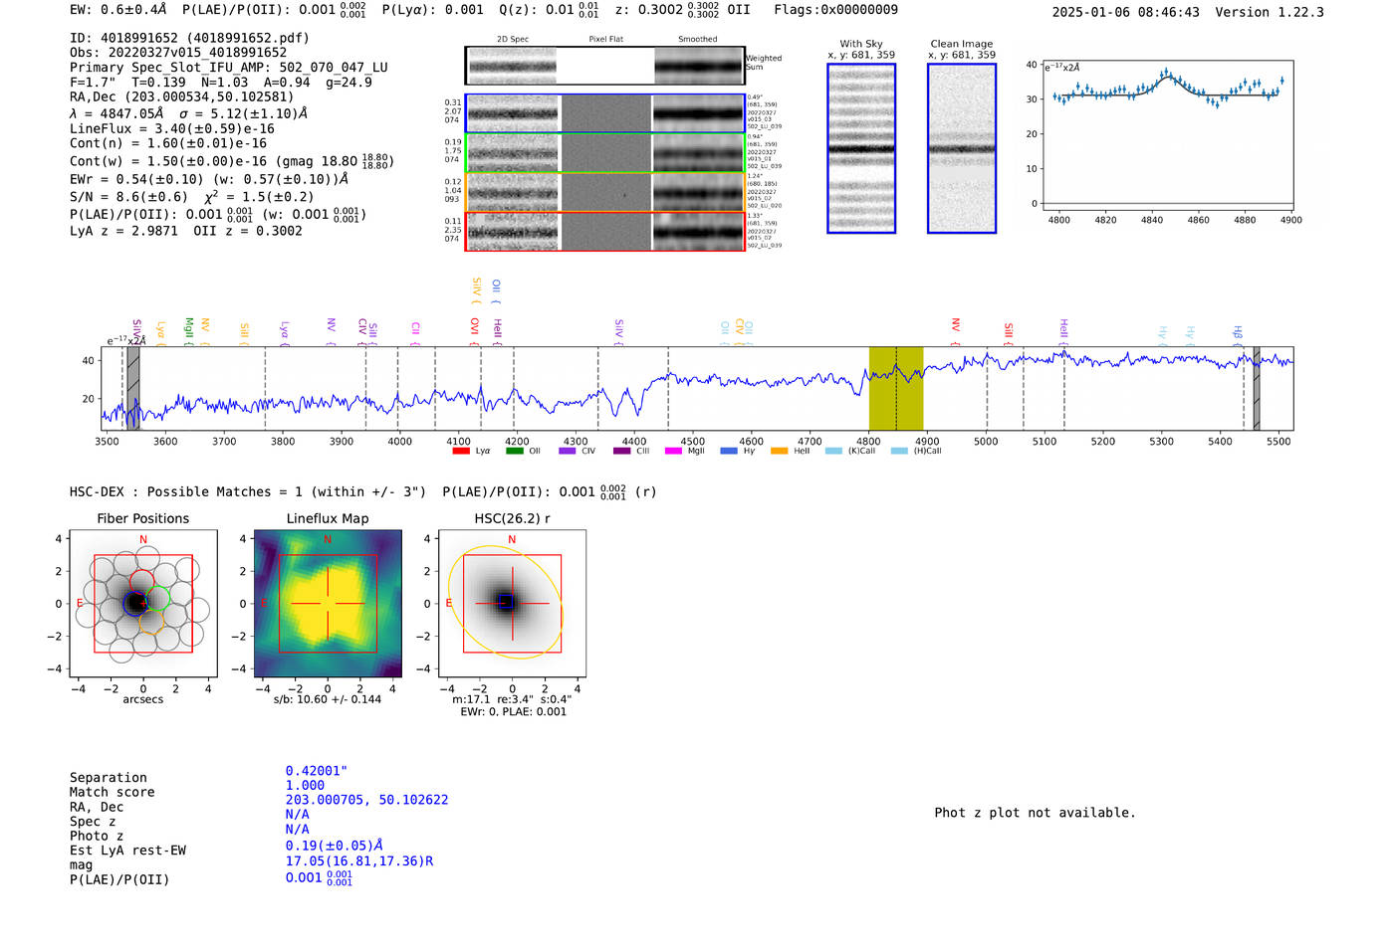Viewport: 1394px width, 948px height.
Task: Select the blue-bordered 2D Spec fiber cutout
Action: tap(513, 113)
